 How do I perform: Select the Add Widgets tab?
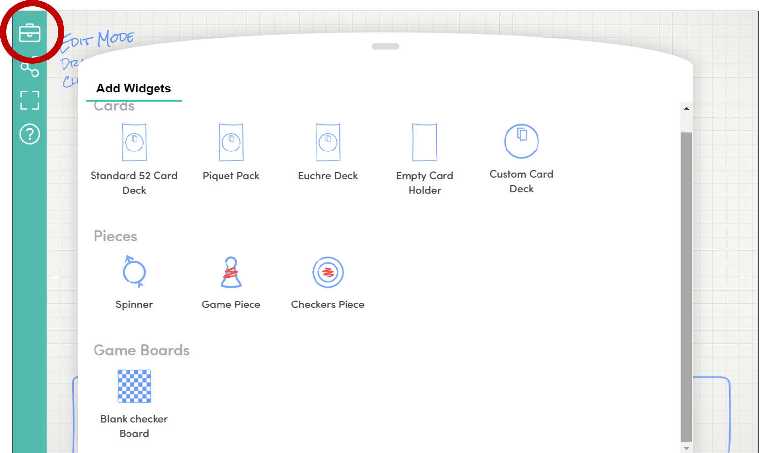(134, 89)
